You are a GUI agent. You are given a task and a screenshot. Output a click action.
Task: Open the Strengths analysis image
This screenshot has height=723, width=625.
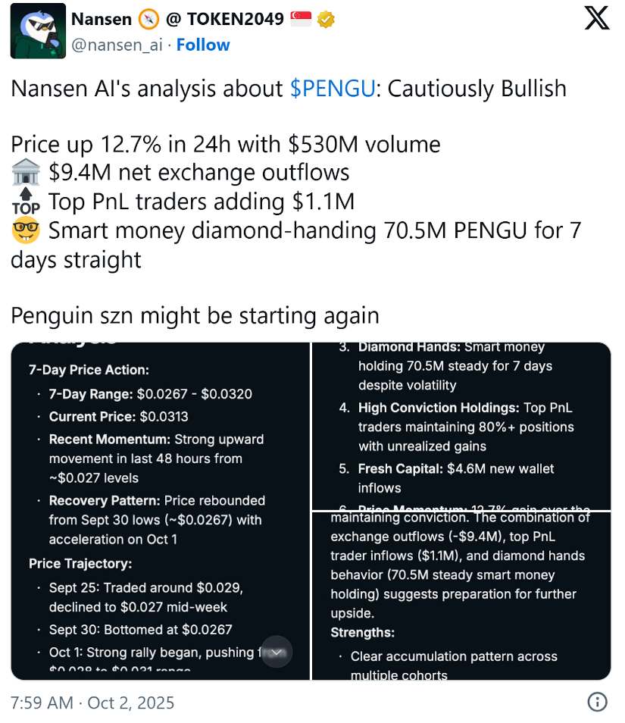[x=461, y=596]
